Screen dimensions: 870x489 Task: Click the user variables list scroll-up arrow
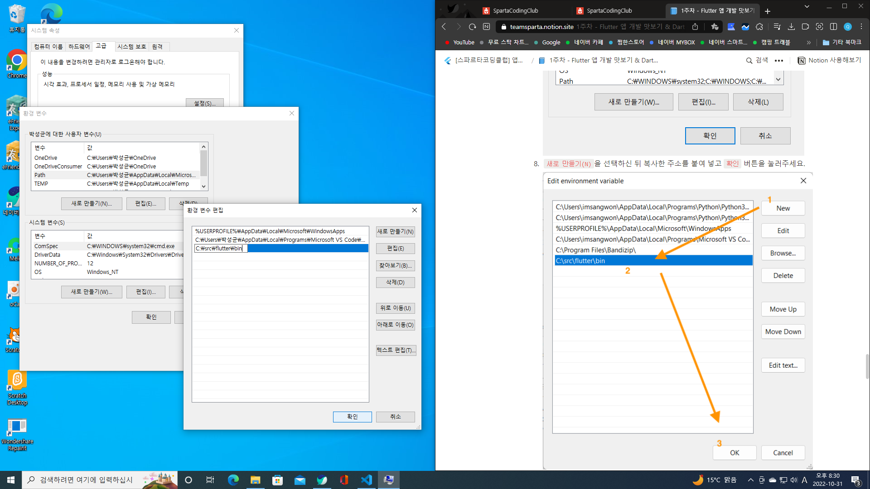(x=204, y=147)
